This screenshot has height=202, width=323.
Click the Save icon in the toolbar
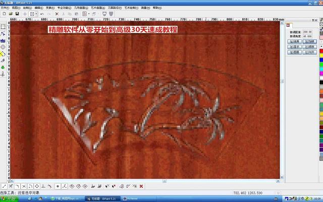coord(17,14)
